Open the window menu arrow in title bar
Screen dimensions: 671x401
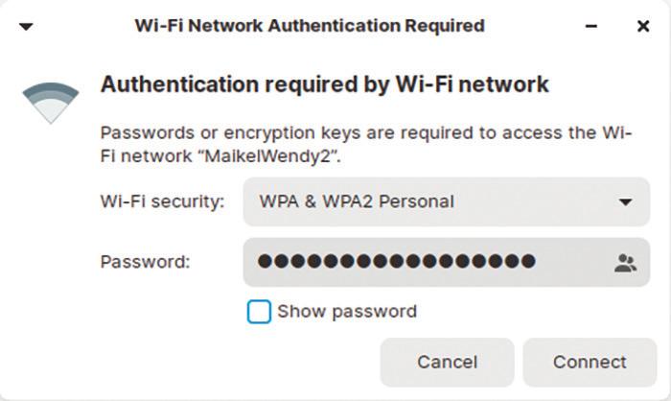26,27
